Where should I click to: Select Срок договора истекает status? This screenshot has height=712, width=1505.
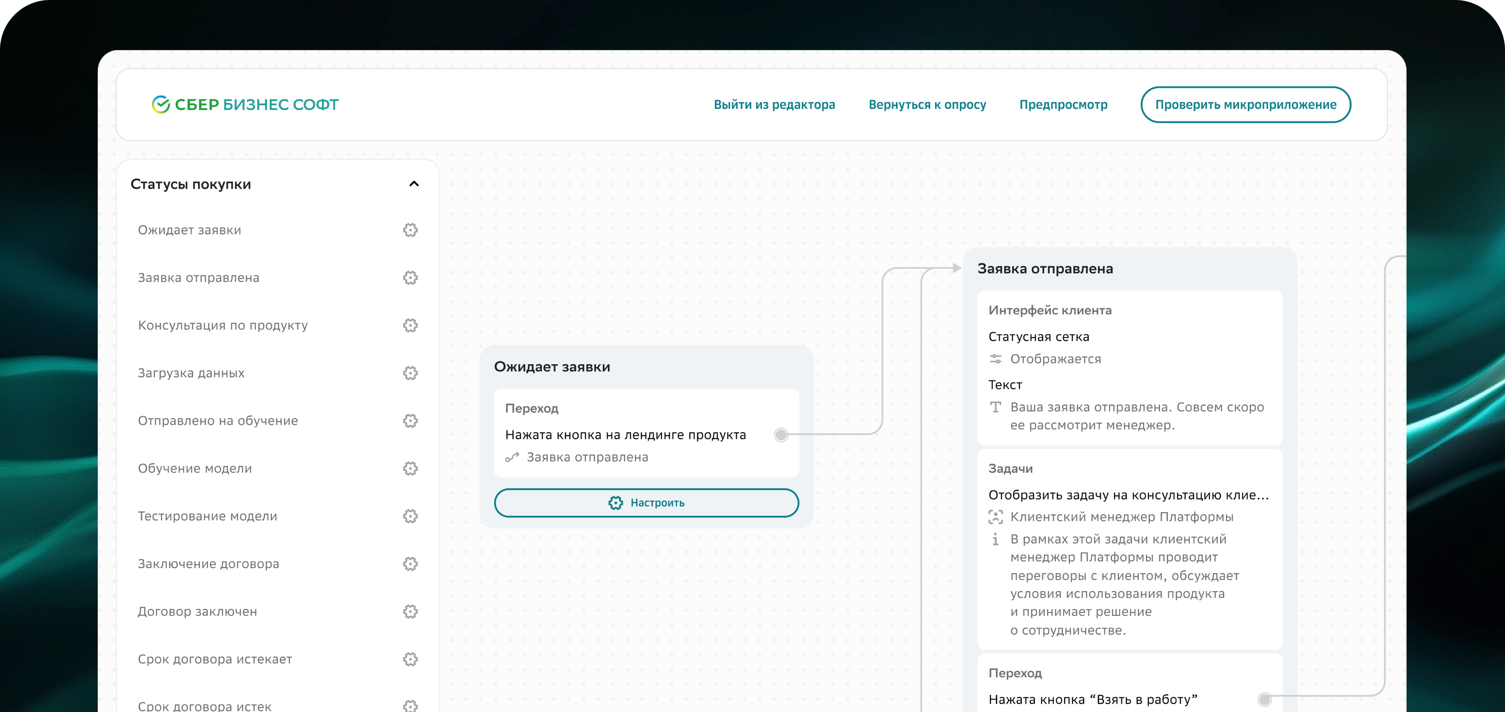coord(215,659)
